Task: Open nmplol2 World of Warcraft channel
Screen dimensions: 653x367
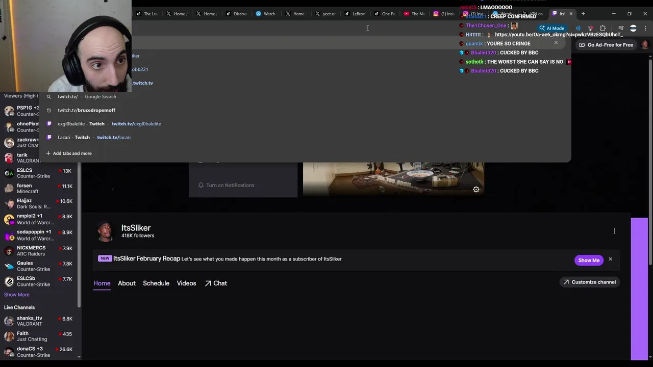Action: 39,219
